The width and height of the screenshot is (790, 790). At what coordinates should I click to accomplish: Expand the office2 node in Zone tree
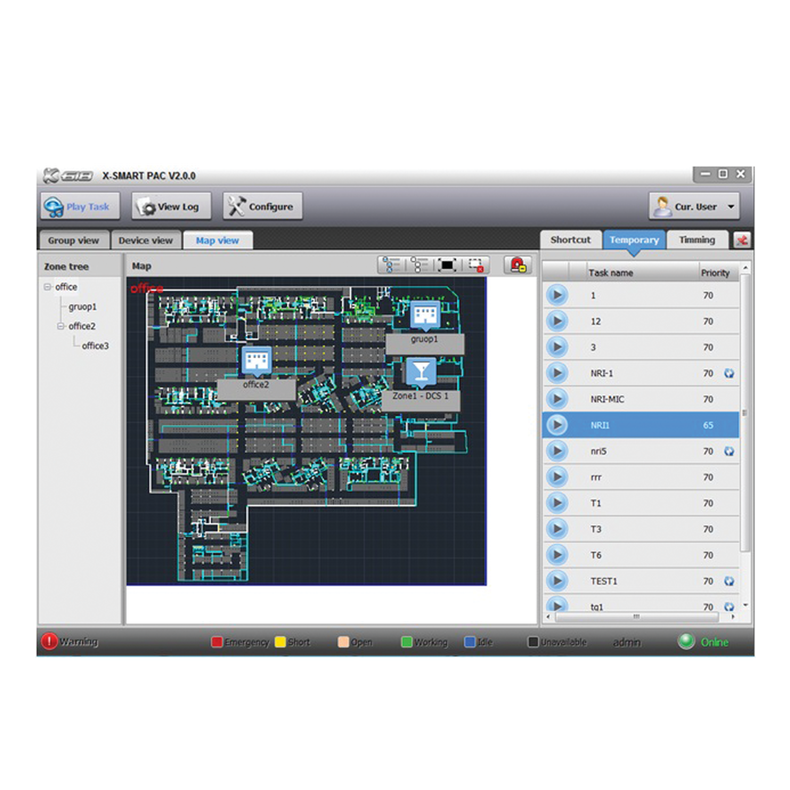(60, 326)
